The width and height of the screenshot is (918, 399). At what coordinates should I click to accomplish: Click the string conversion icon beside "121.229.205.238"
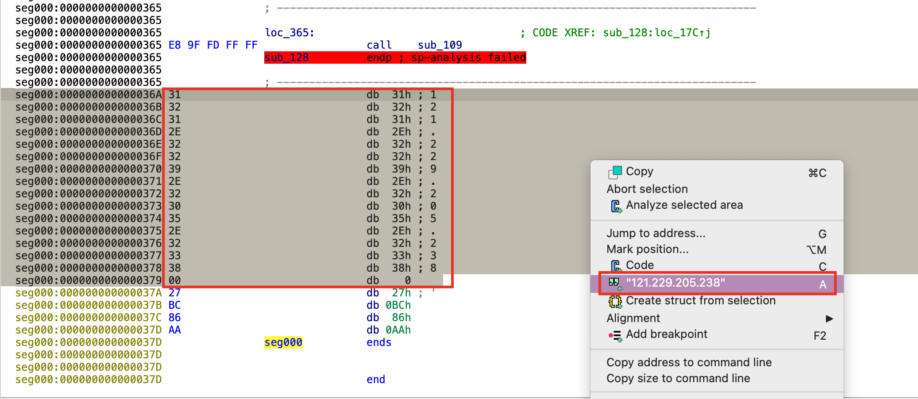[x=615, y=283]
